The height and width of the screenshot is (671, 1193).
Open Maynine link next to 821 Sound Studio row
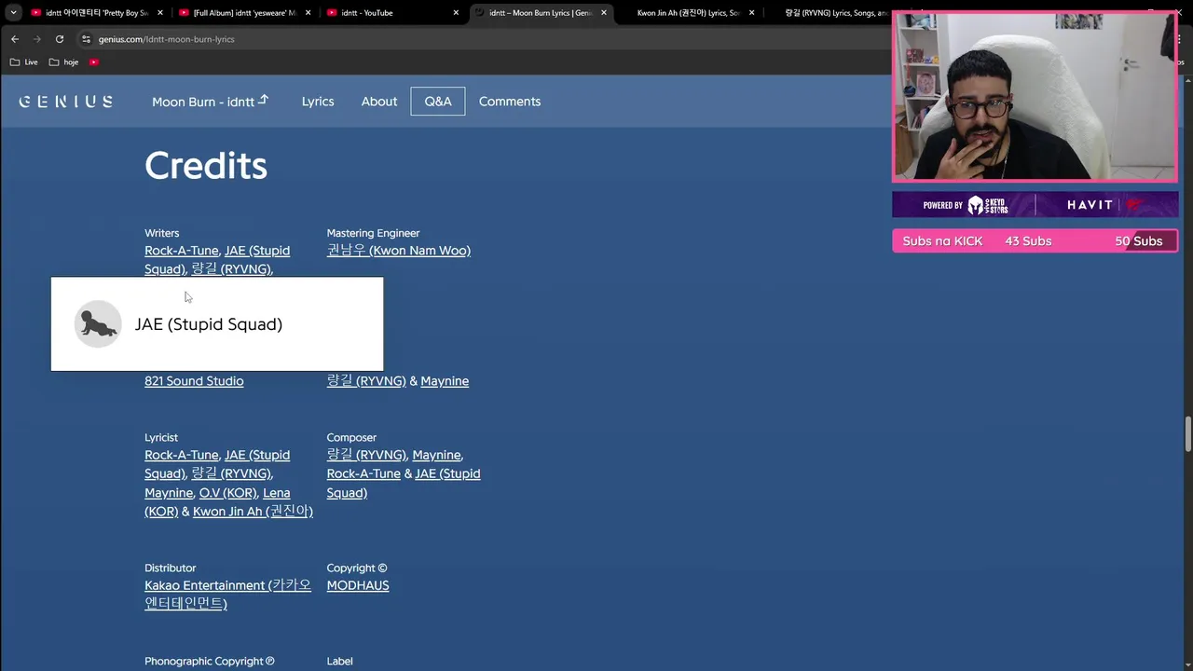click(x=445, y=381)
